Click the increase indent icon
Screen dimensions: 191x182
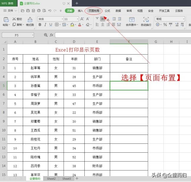120,19
